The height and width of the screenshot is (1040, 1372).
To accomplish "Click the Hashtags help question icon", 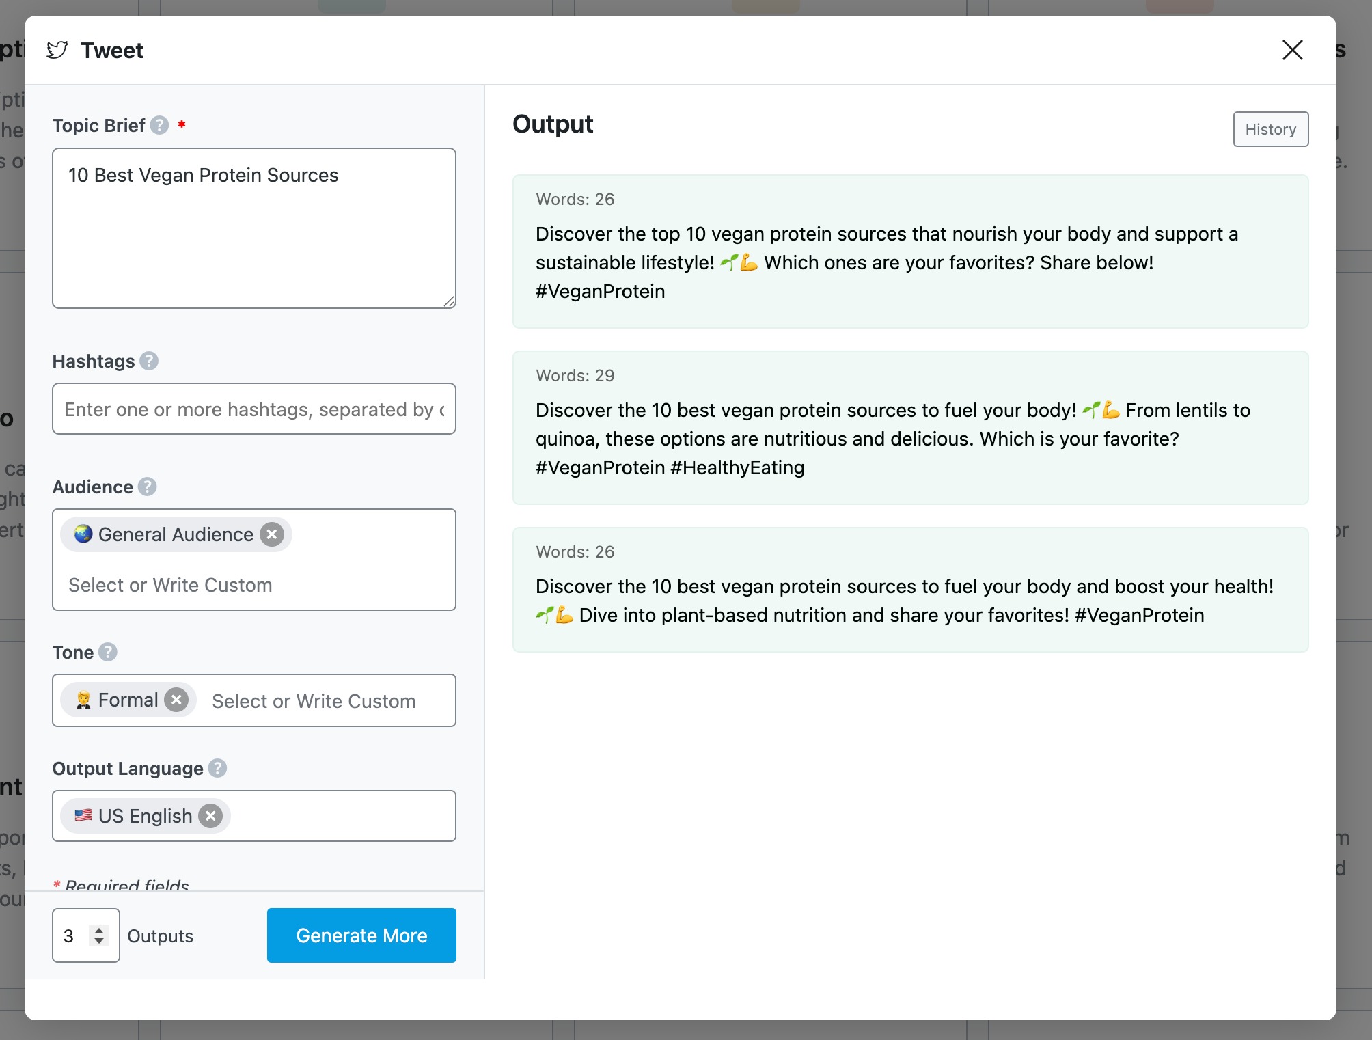I will click(x=149, y=361).
